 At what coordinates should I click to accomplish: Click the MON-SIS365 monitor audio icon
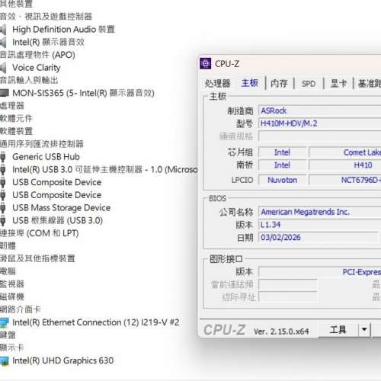4,93
